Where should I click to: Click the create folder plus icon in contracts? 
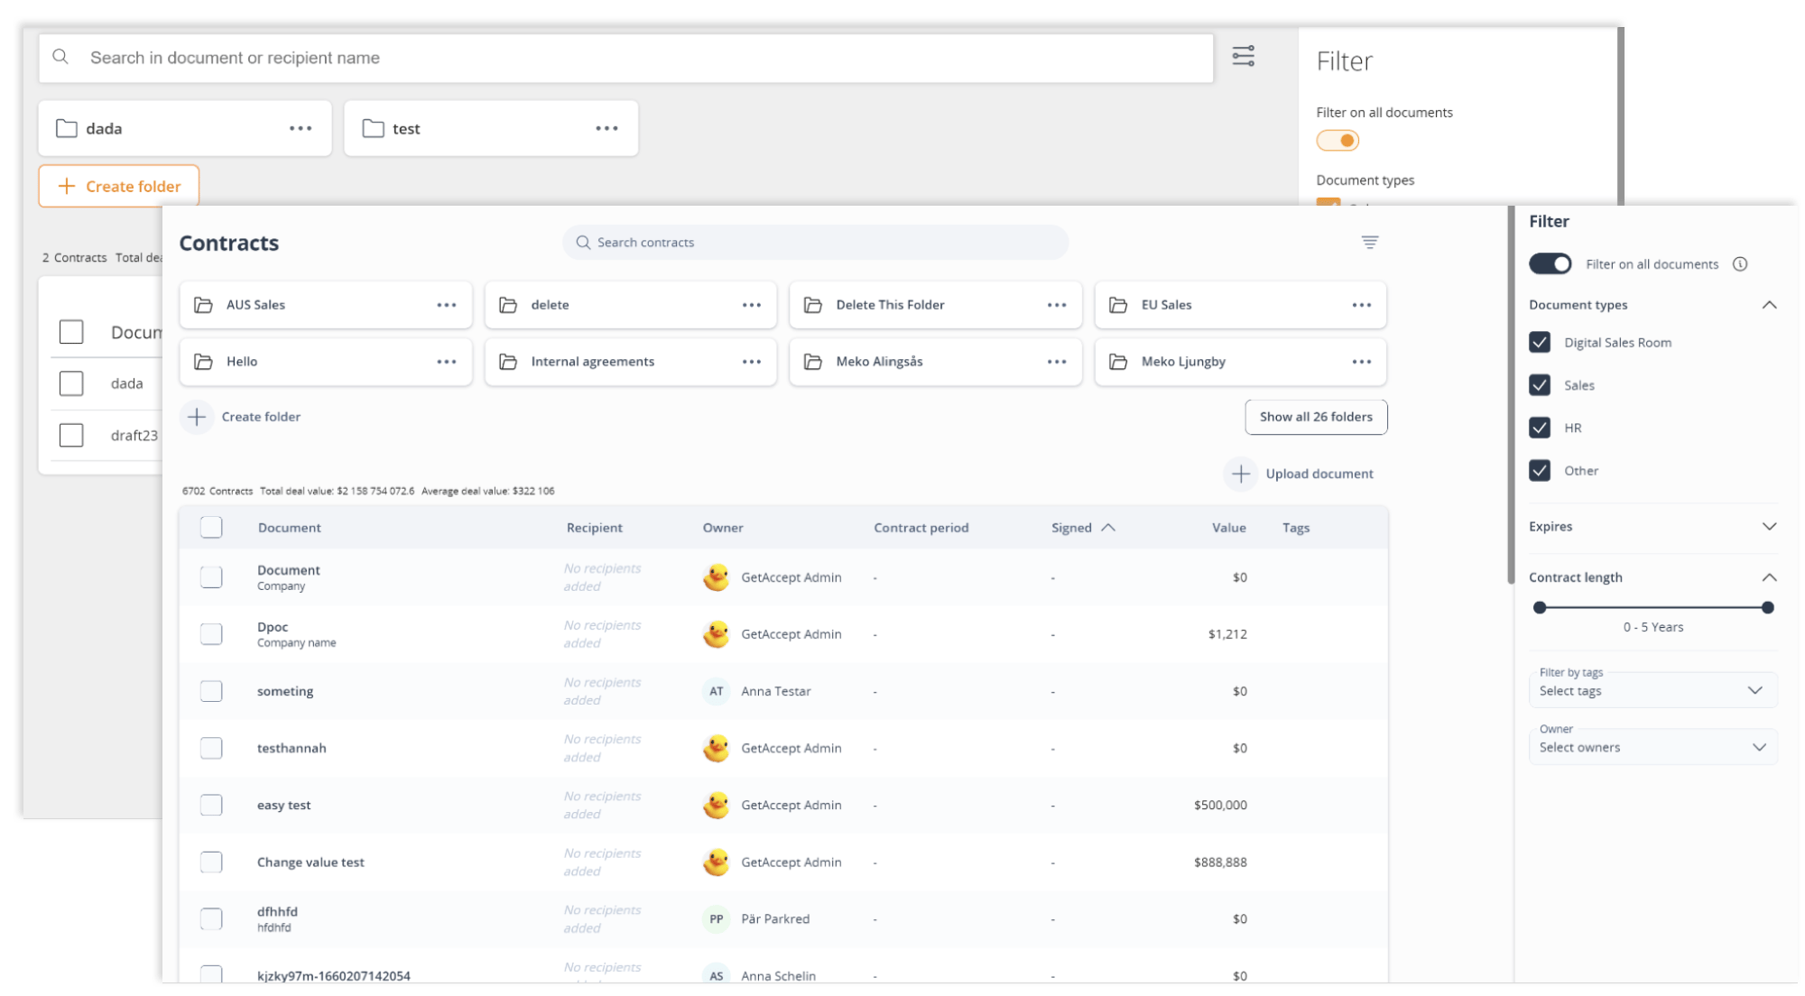point(195,416)
